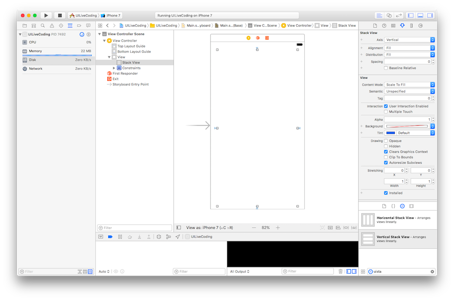Viewport: 454px width, 300px height.
Task: Enable the Baseline Relative checkbox
Action: point(386,68)
